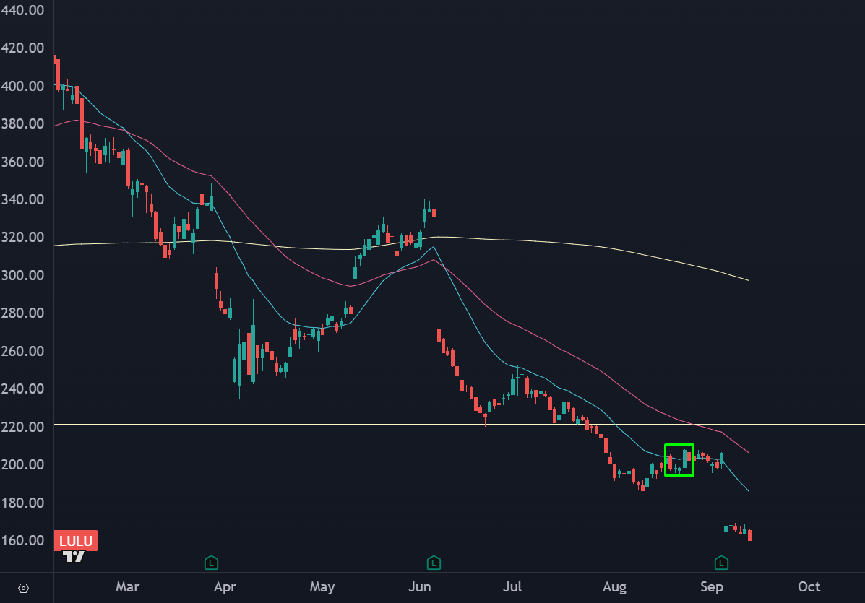Click the 320.00 price axis label

(x=22, y=238)
